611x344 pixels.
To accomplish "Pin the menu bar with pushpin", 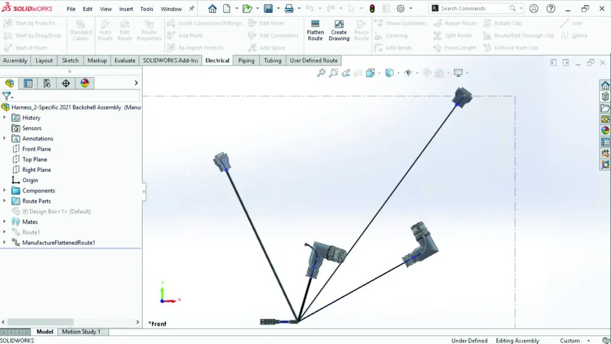I will (x=192, y=8).
